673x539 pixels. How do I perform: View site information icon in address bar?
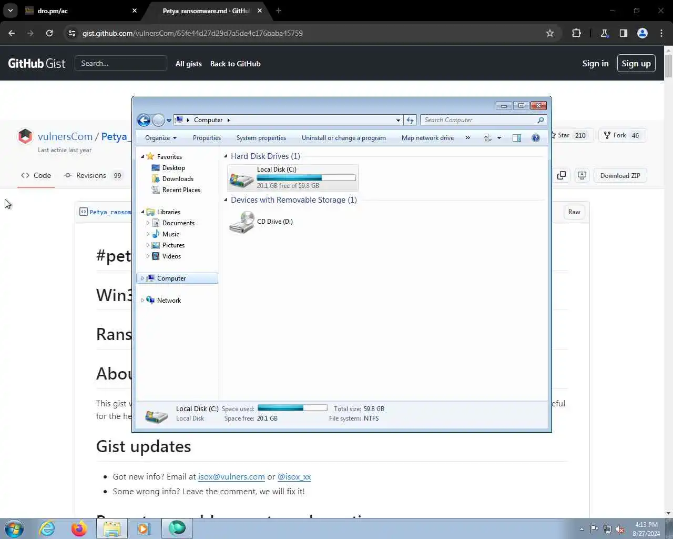click(72, 33)
